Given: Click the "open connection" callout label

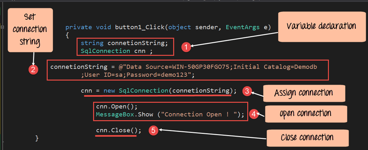Looking at the screenshot, I should pos(305,113).
